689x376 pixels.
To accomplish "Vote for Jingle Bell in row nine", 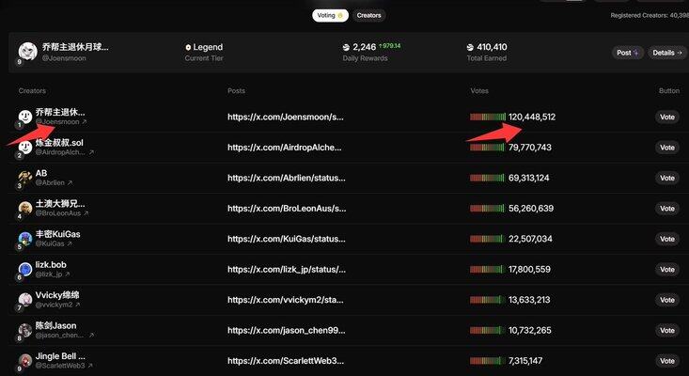I will pyautogui.click(x=666, y=361).
